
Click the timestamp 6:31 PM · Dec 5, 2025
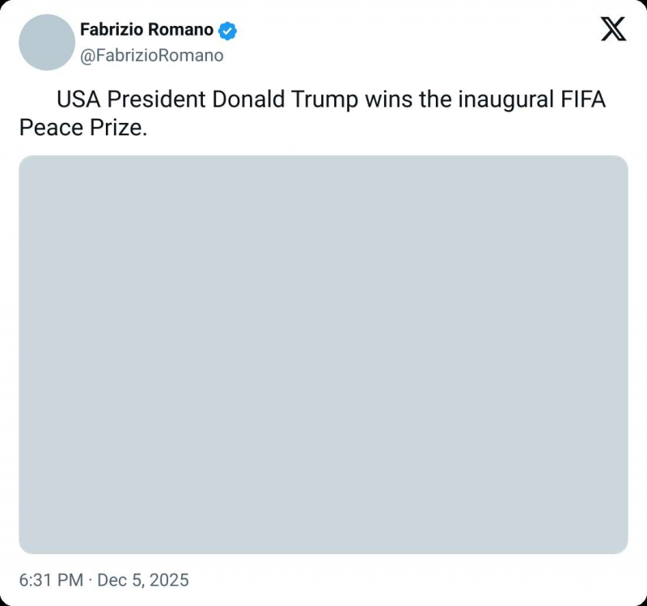pos(104,580)
